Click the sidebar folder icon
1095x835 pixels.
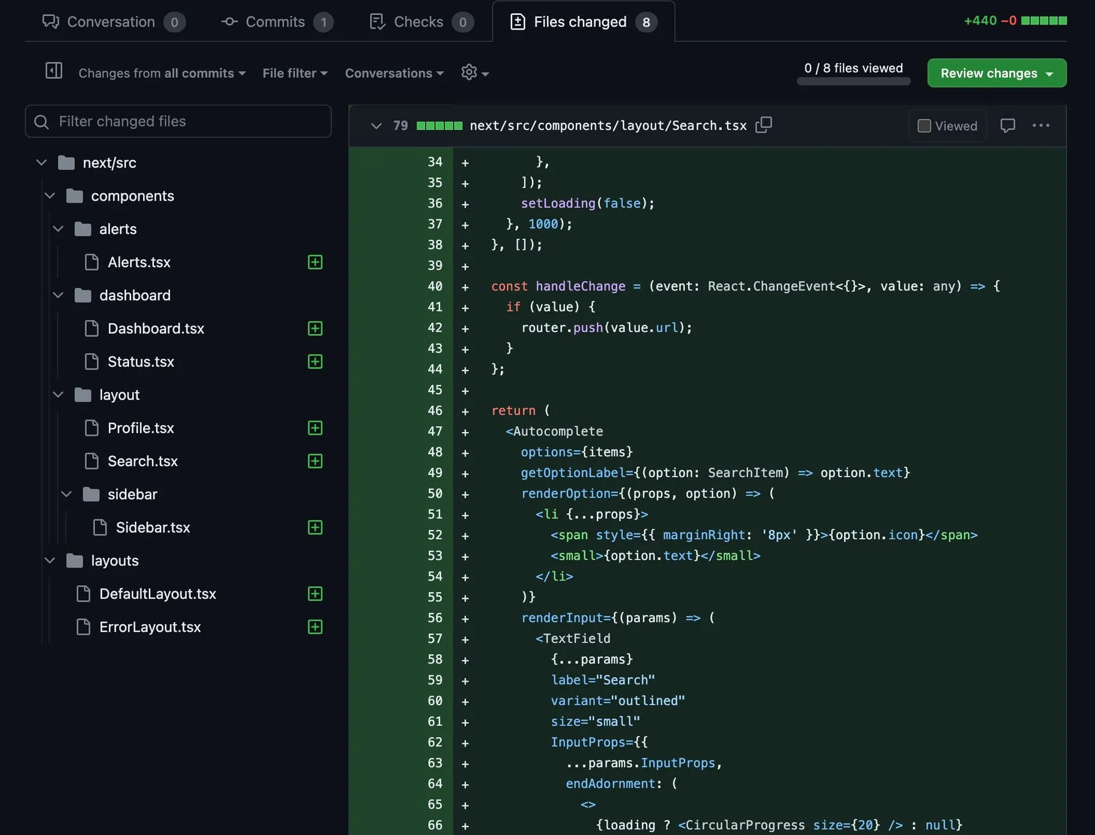[x=91, y=494]
